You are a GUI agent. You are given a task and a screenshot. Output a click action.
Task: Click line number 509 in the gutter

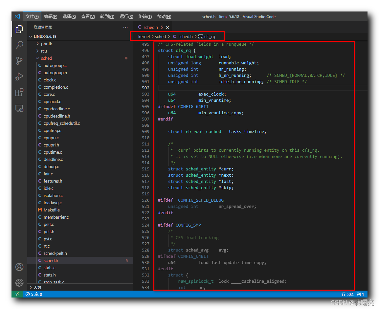[x=145, y=131]
